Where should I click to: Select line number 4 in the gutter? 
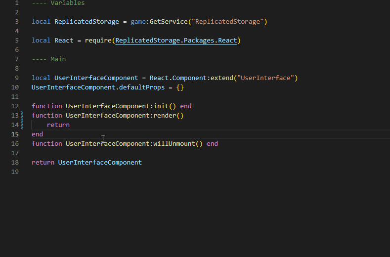[17, 31]
